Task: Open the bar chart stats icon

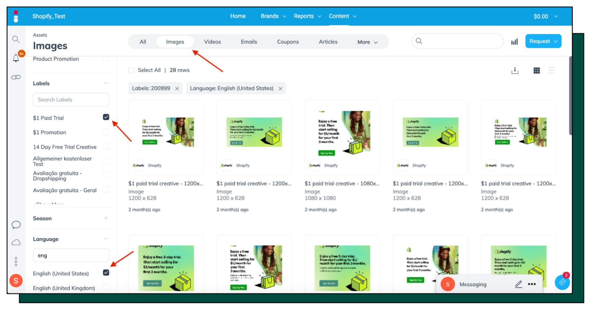Action: (514, 42)
